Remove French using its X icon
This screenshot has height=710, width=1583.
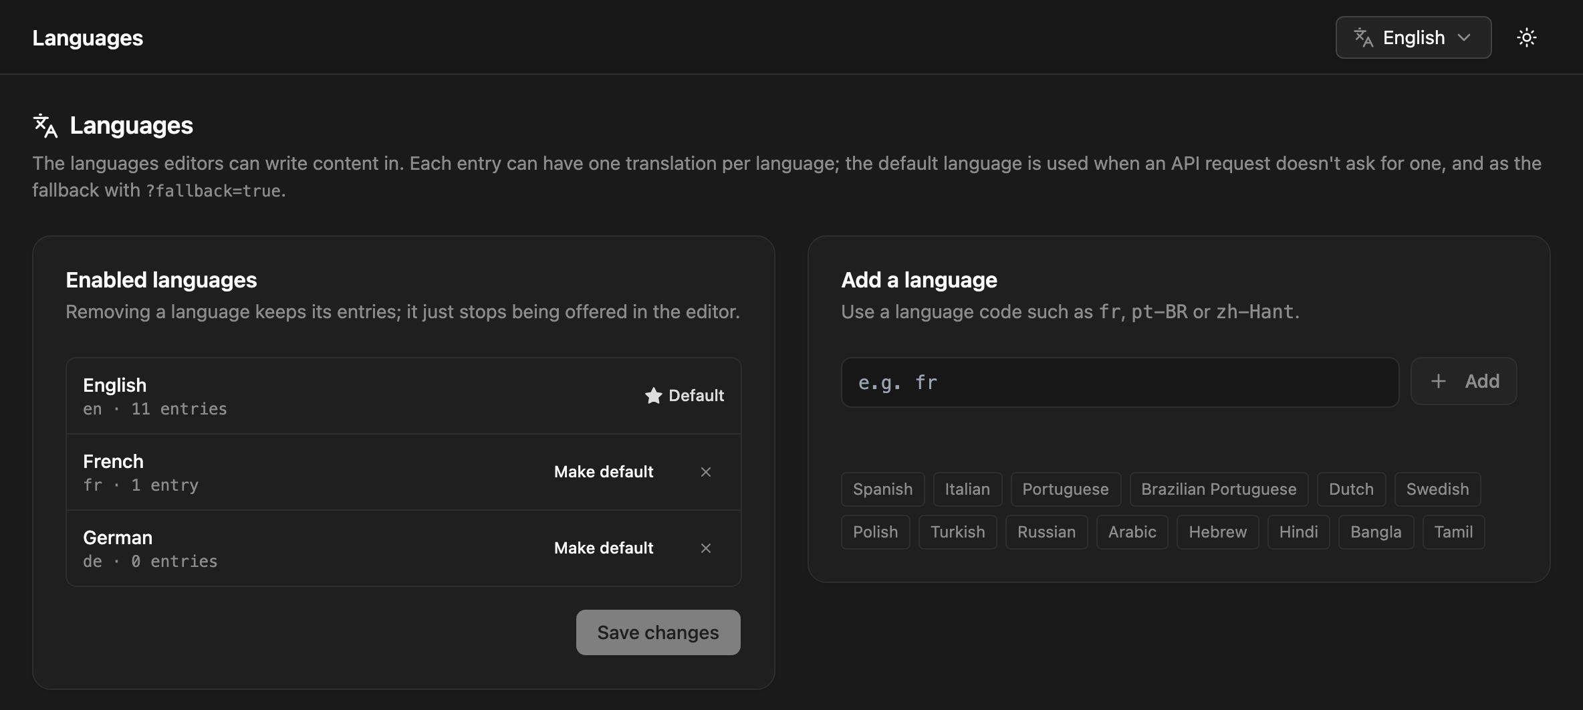[706, 472]
